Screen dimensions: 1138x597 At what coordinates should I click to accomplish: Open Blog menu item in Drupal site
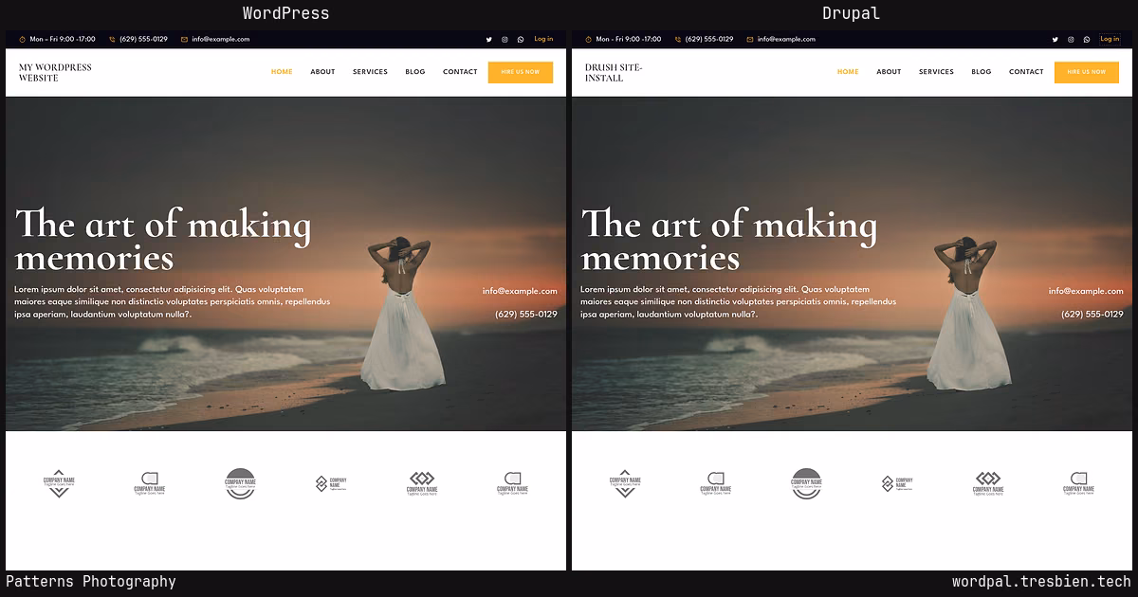click(982, 72)
